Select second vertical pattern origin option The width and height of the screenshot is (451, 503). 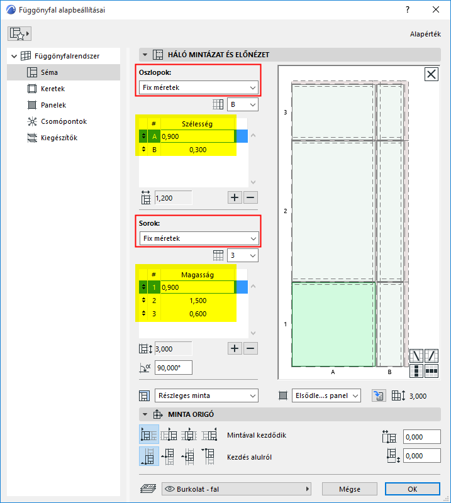[x=168, y=456]
